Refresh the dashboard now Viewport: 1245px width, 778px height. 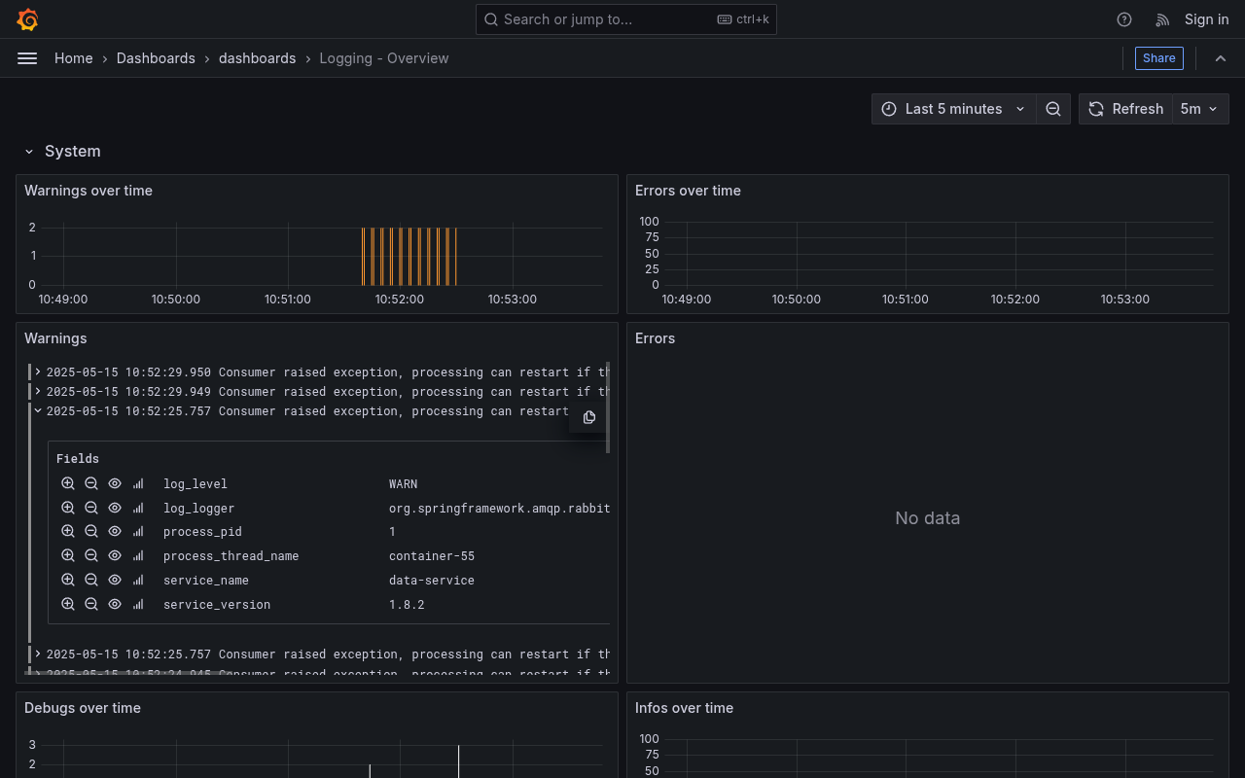(1125, 109)
